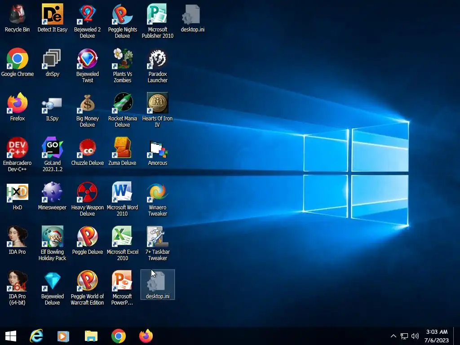Screen dimensions: 460x345
Task: Select the Peggle Nights Deluxe shortcut
Action: [x=122, y=21]
